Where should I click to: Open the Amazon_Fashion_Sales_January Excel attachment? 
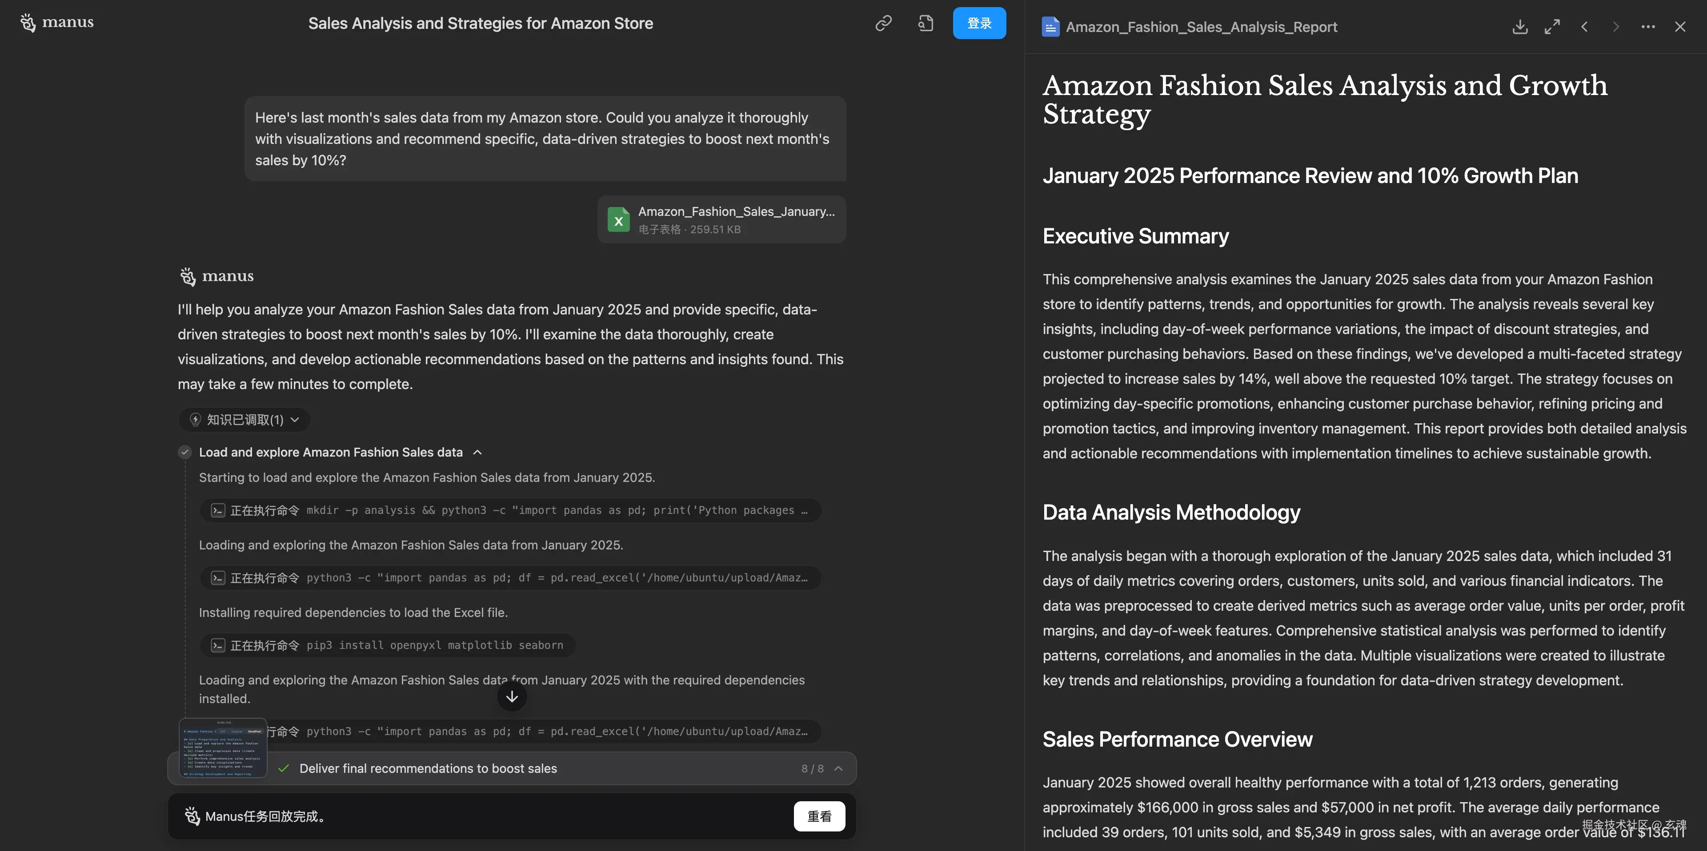click(721, 220)
